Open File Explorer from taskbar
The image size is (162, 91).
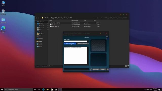click(48, 89)
